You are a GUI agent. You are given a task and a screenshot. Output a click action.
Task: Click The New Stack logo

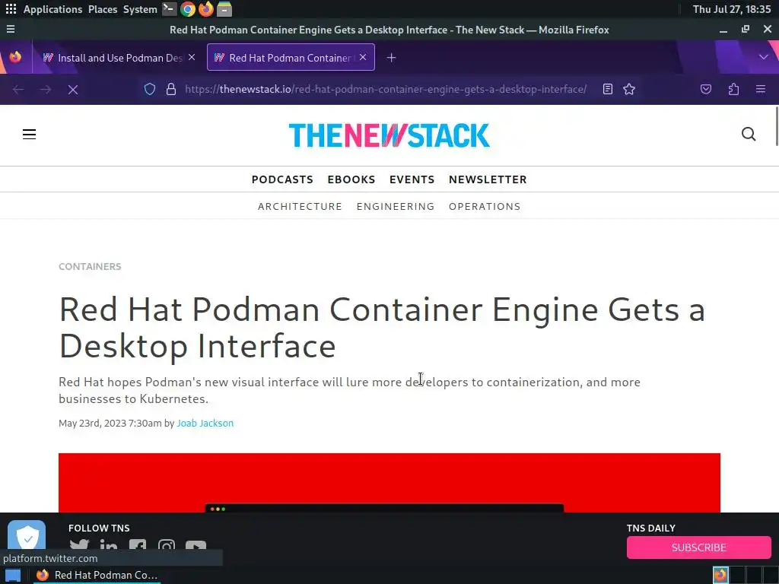tap(389, 135)
